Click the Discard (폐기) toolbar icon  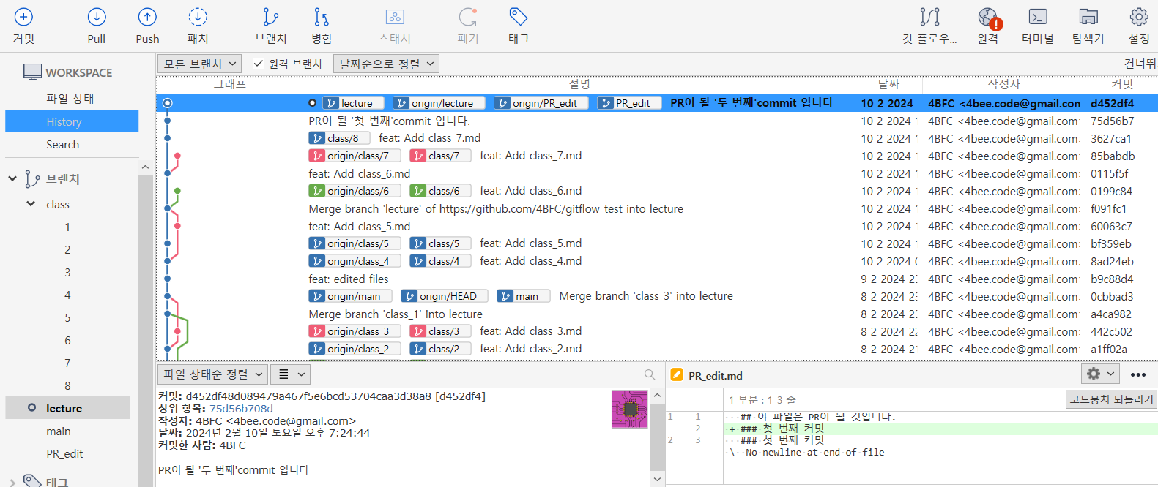click(x=468, y=17)
